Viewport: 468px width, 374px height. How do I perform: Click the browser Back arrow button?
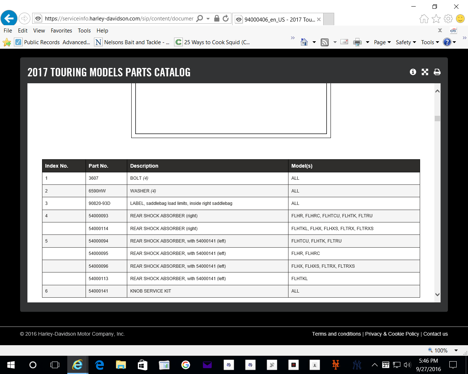9,18
